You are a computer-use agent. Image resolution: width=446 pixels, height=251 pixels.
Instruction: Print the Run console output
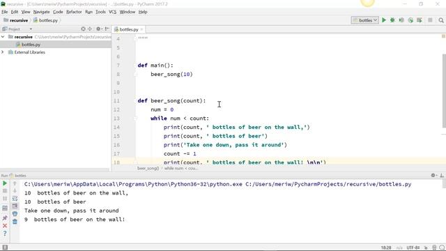pyautogui.click(x=15, y=214)
